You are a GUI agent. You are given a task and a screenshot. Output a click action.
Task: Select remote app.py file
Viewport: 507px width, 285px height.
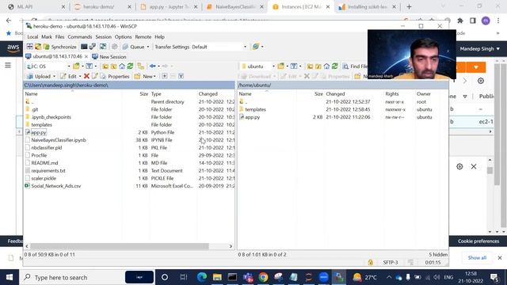(252, 117)
